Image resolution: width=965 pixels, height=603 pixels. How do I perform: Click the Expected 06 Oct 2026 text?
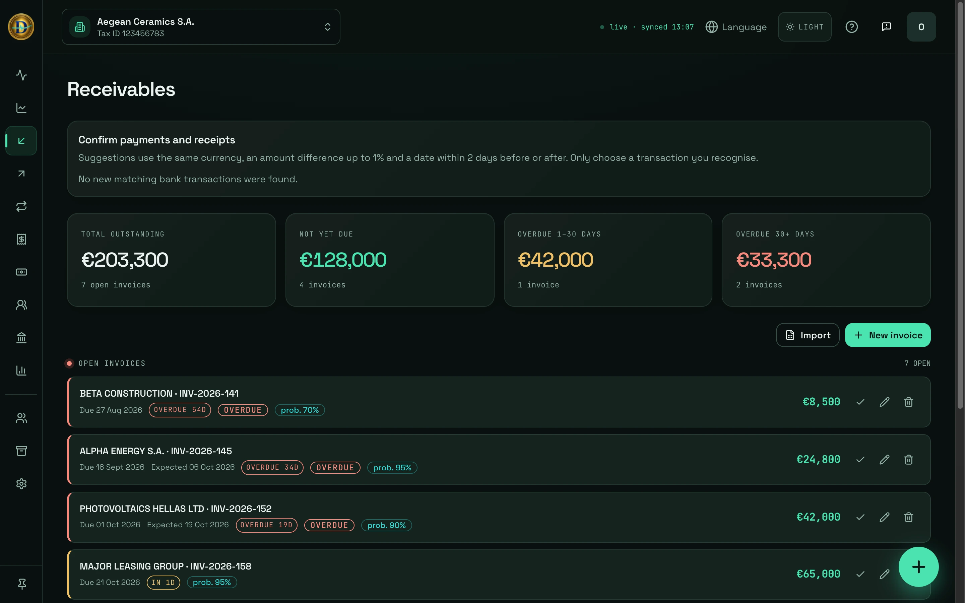(193, 467)
